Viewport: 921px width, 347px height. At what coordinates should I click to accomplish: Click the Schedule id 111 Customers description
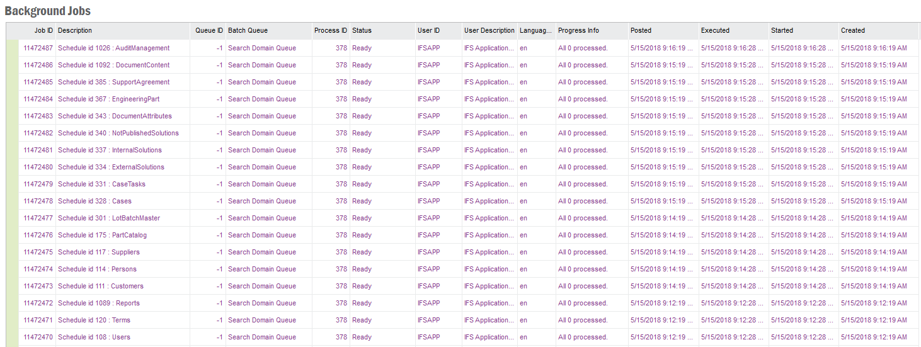pos(100,286)
